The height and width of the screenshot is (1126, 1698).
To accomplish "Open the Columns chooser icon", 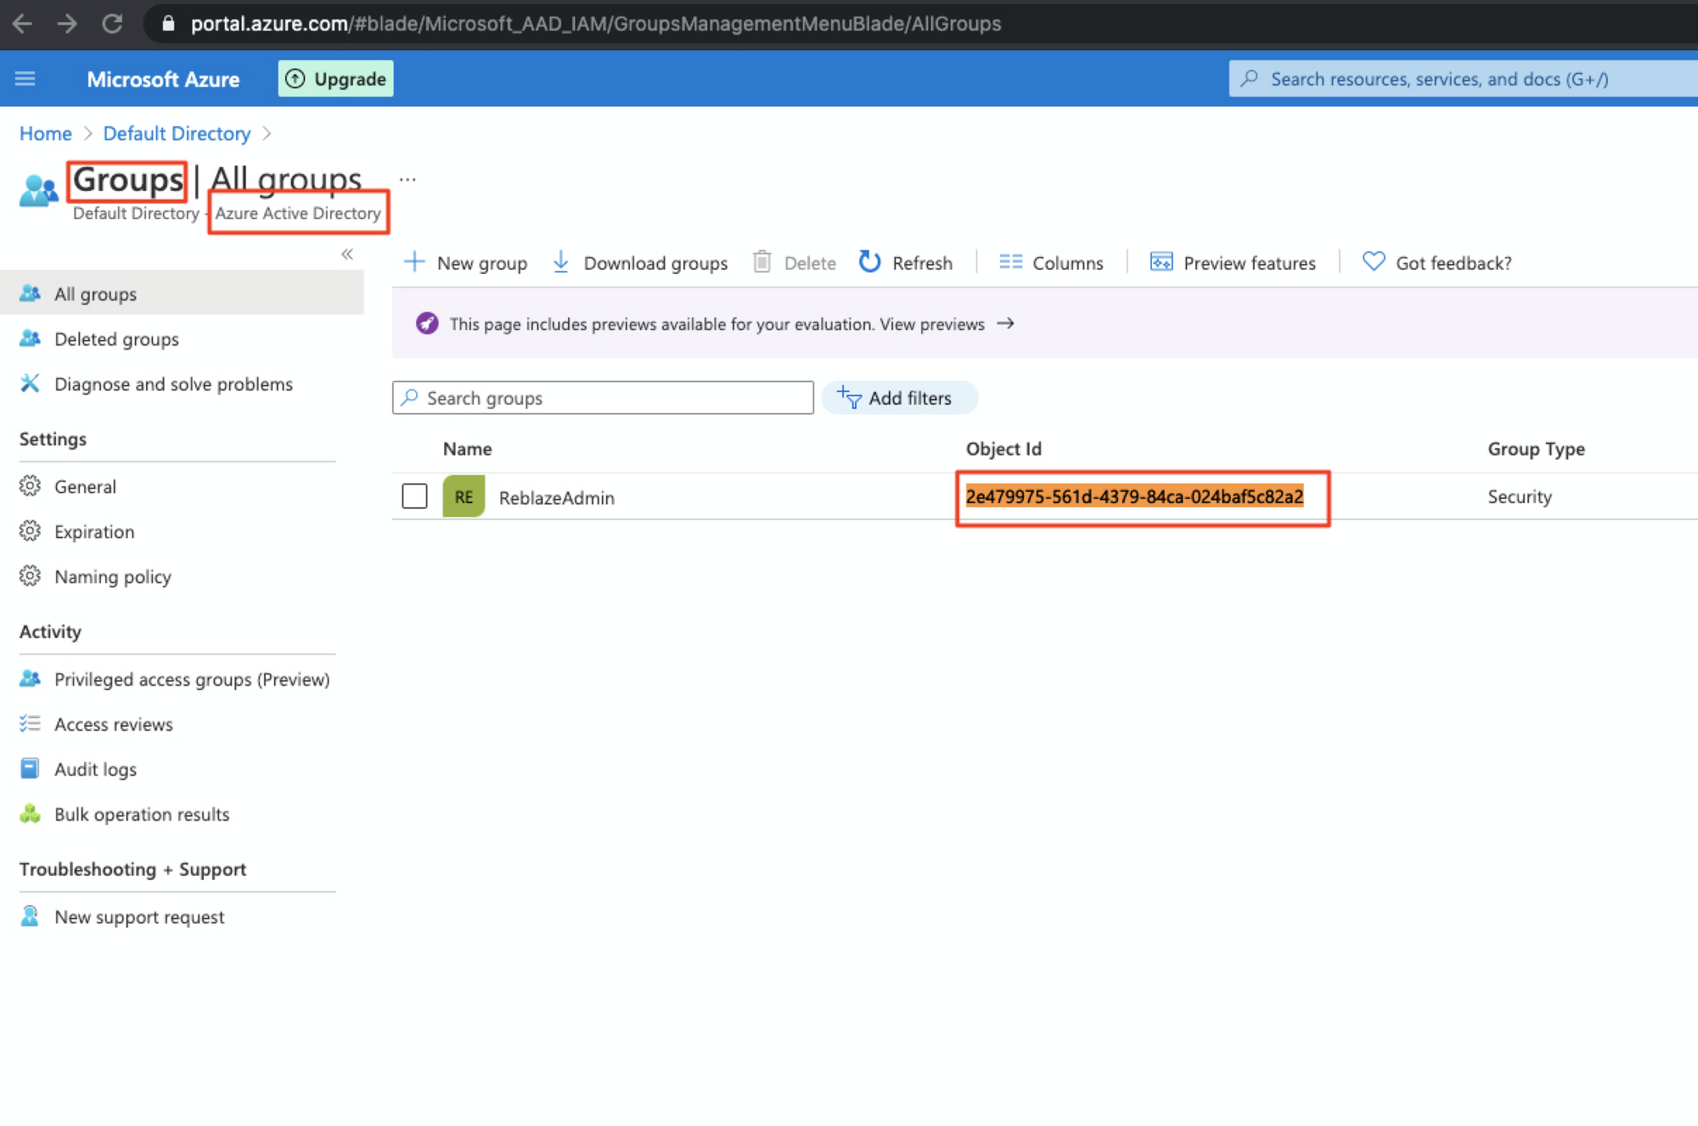I will coord(1010,262).
